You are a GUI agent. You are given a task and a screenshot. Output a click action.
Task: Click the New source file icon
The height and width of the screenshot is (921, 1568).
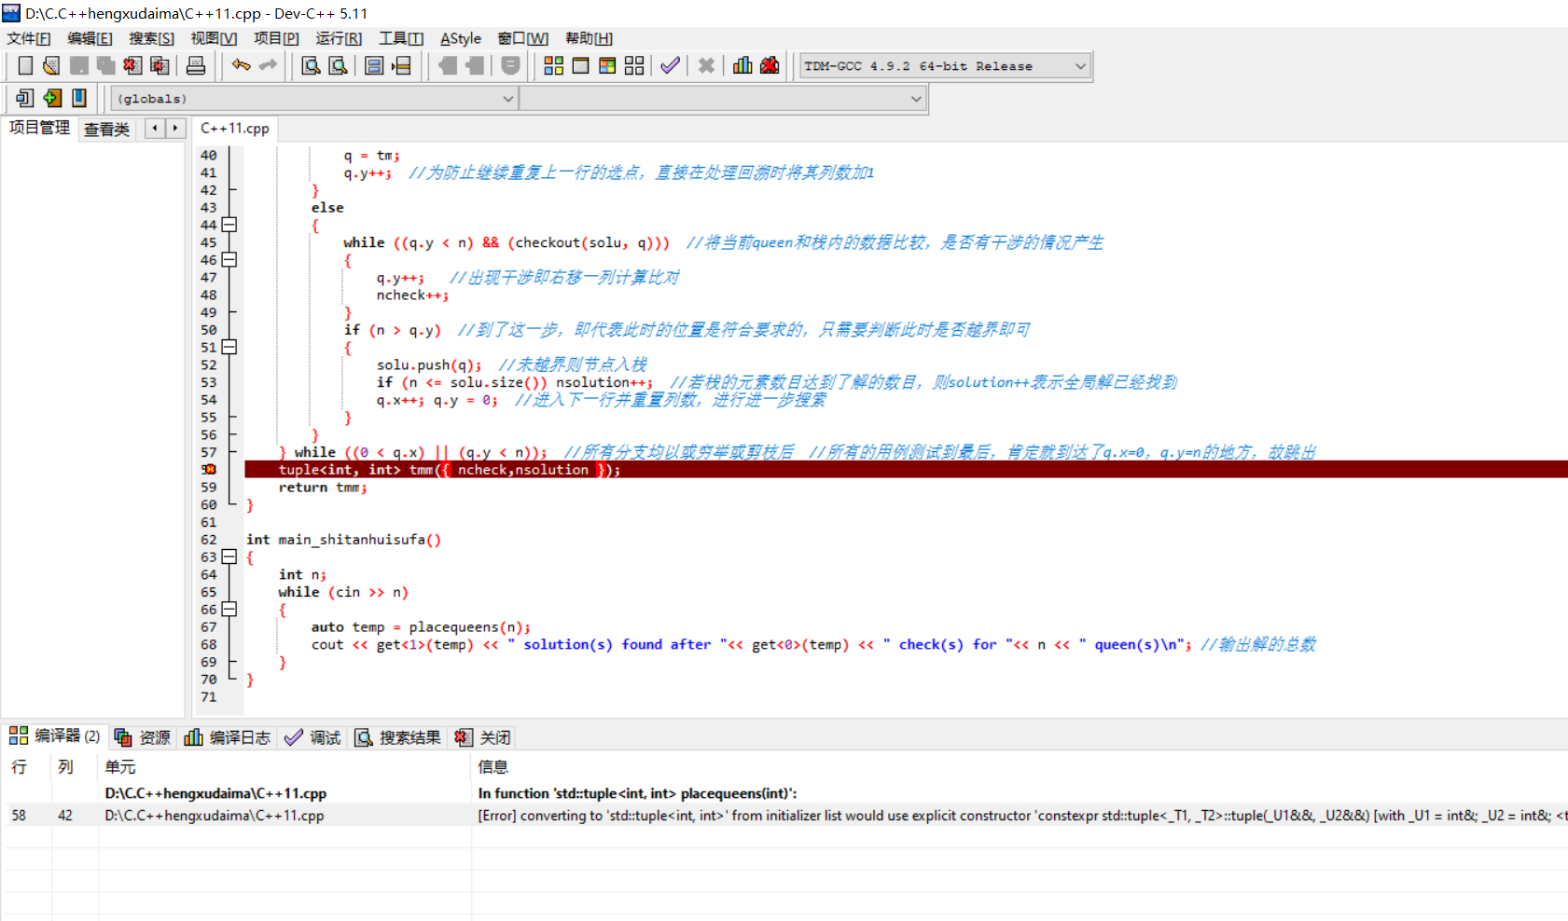pyautogui.click(x=25, y=65)
